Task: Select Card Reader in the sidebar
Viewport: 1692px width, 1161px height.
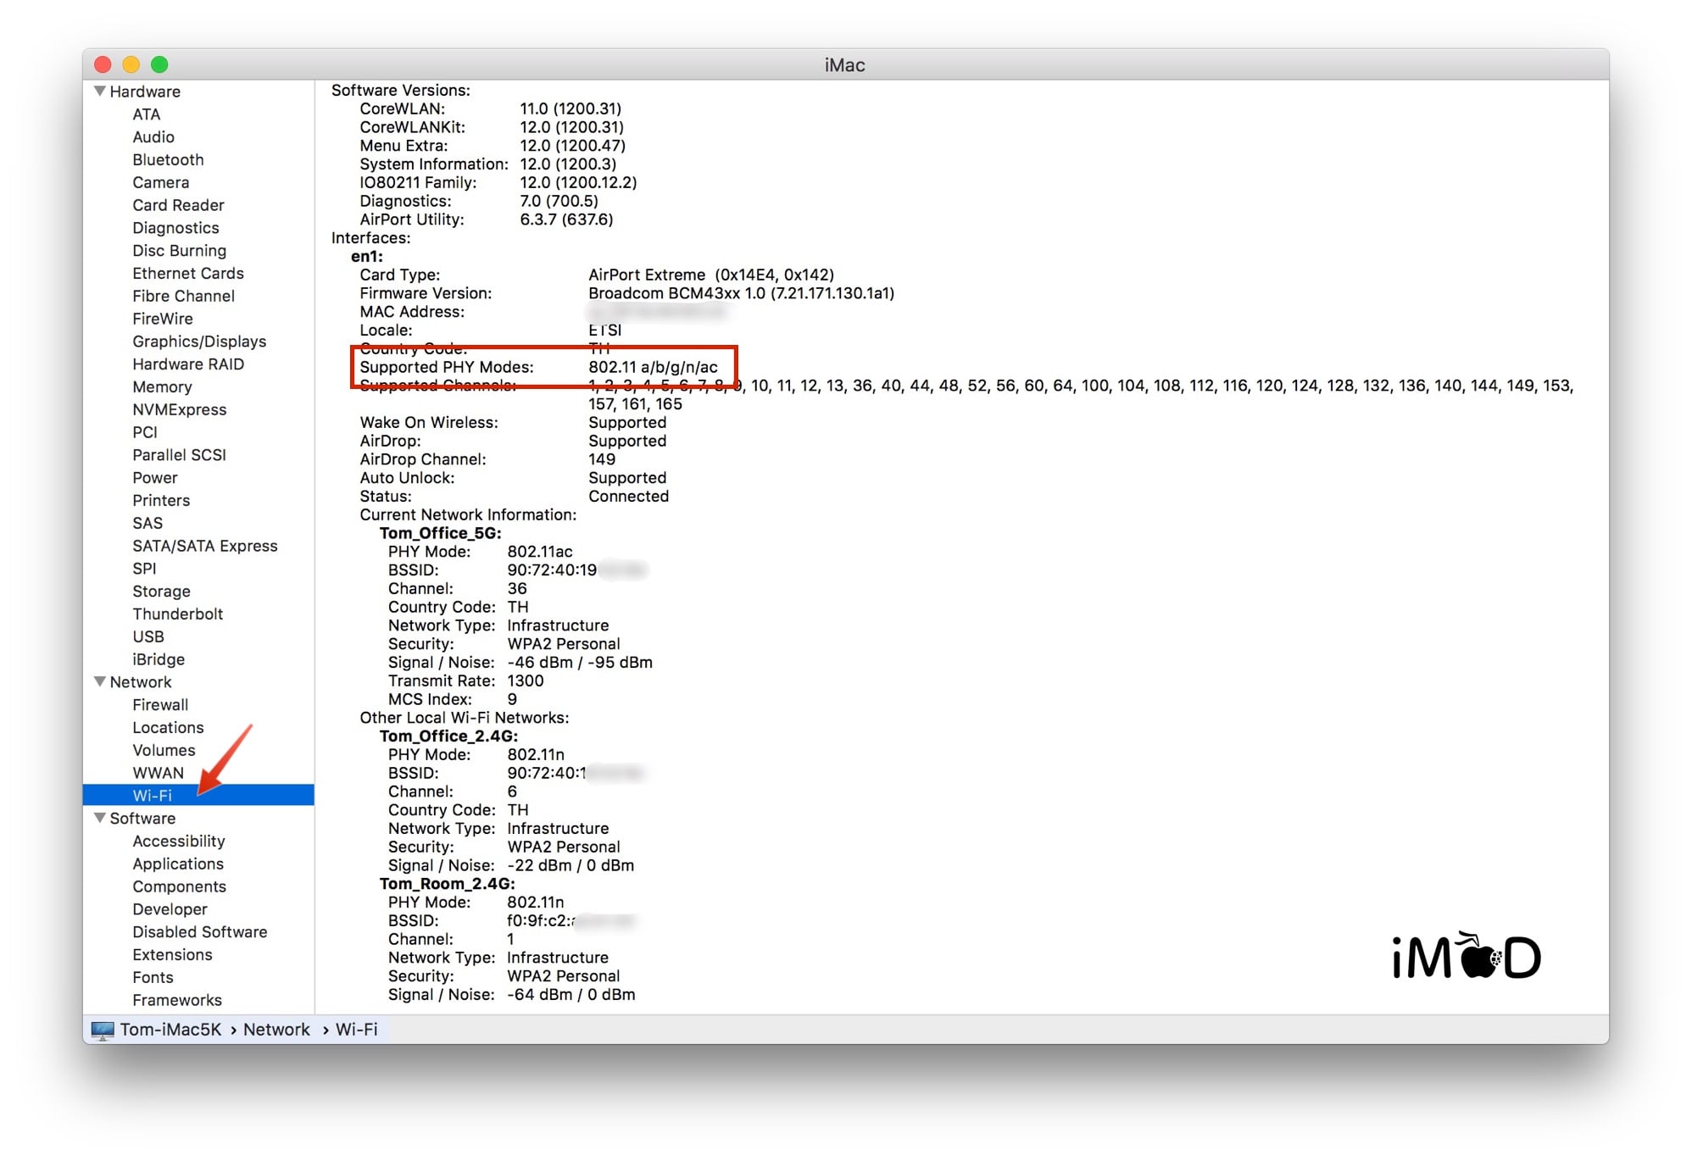Action: [178, 204]
